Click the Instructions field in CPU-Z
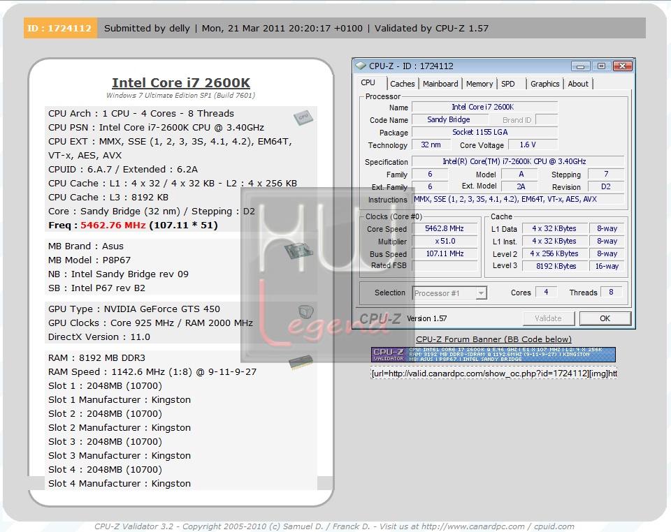Viewport: 671px width, 532px height. click(517, 199)
